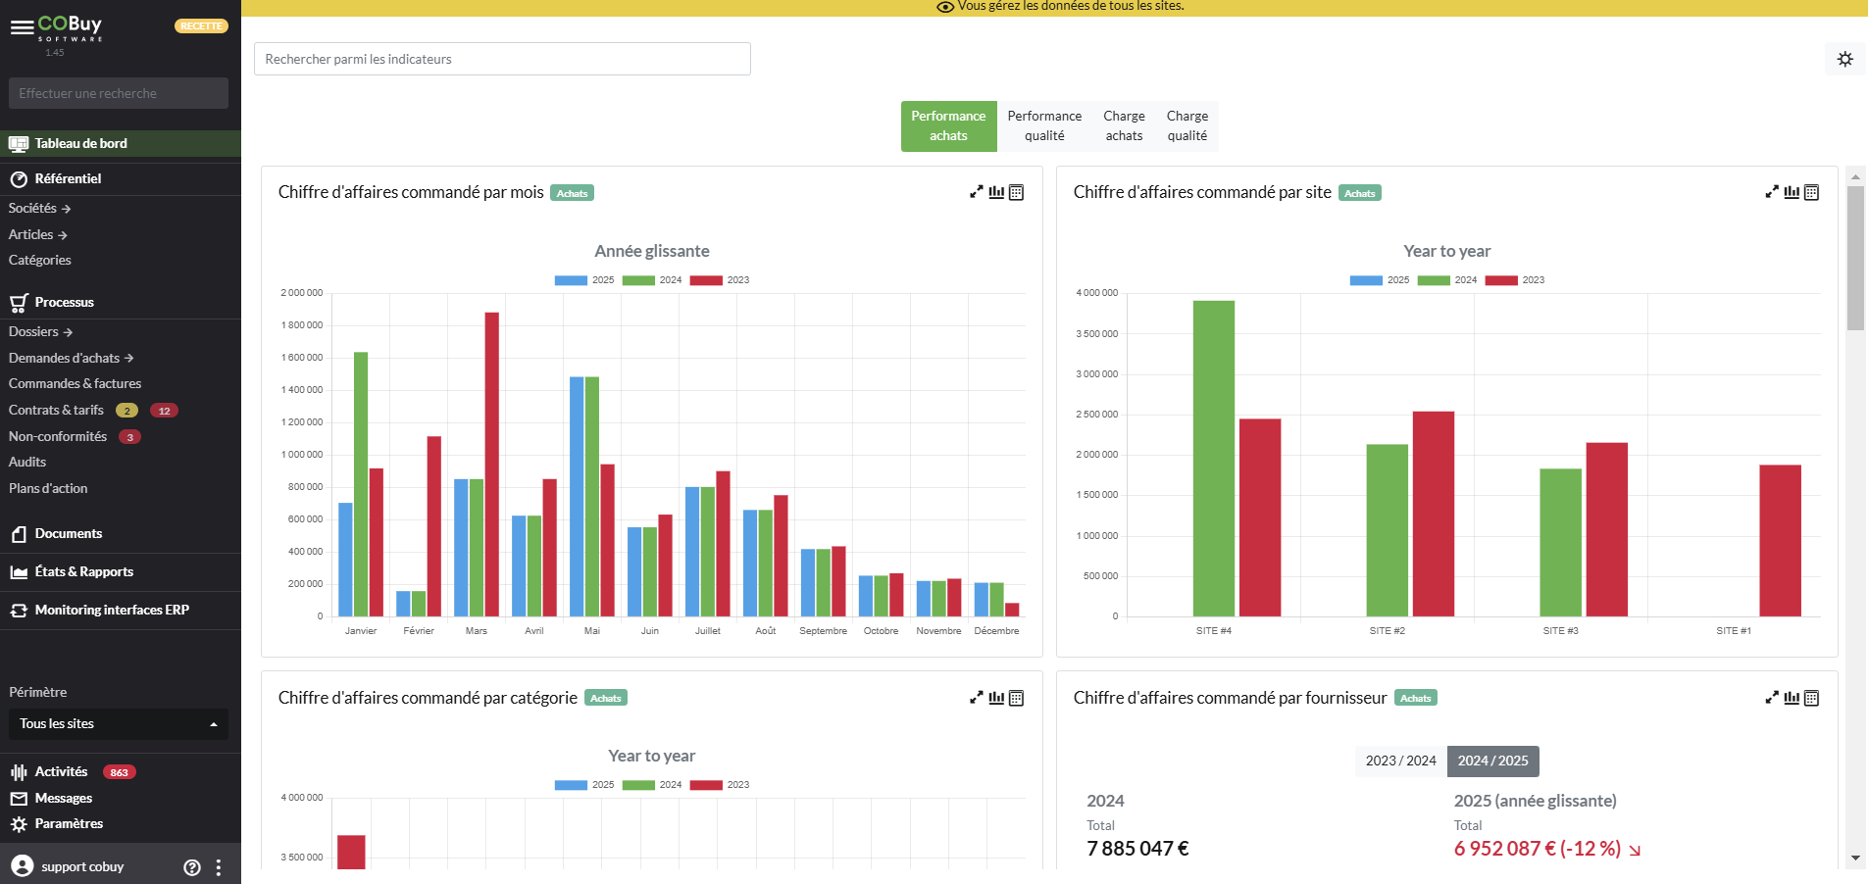This screenshot has width=1868, height=884.
Task: Expand the Demandes d'achats submenu arrow
Action: tap(128, 359)
